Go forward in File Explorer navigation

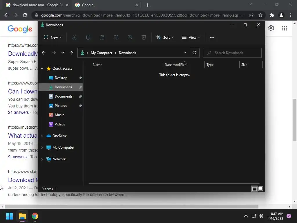click(x=54, y=53)
